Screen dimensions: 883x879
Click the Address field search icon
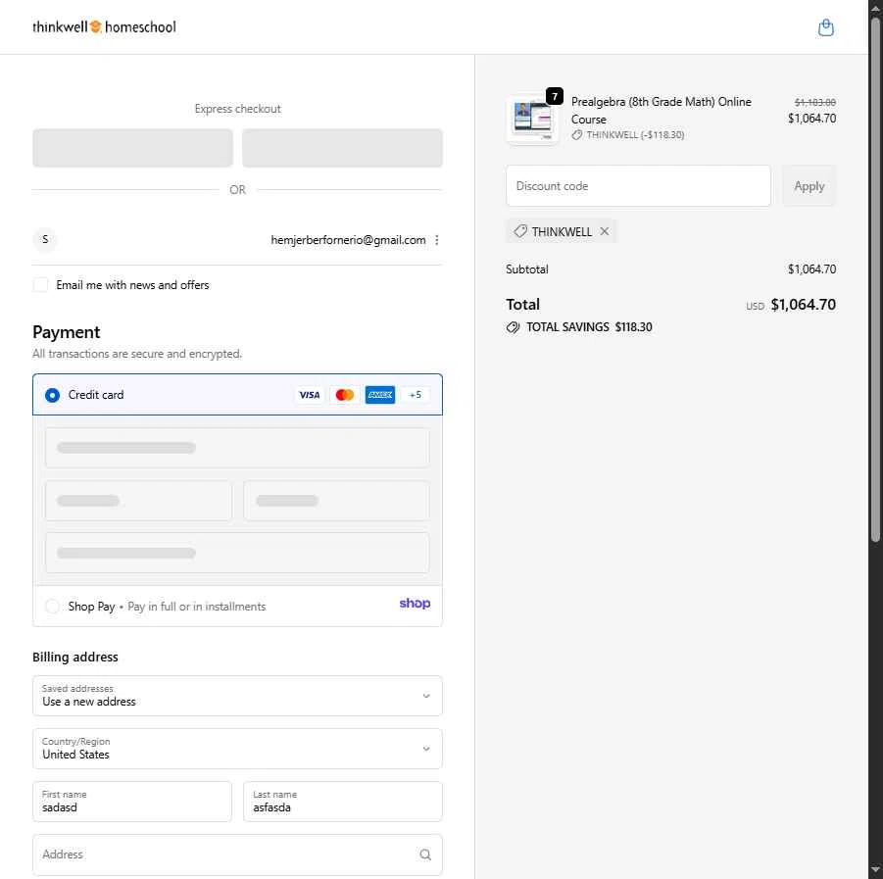pos(425,855)
